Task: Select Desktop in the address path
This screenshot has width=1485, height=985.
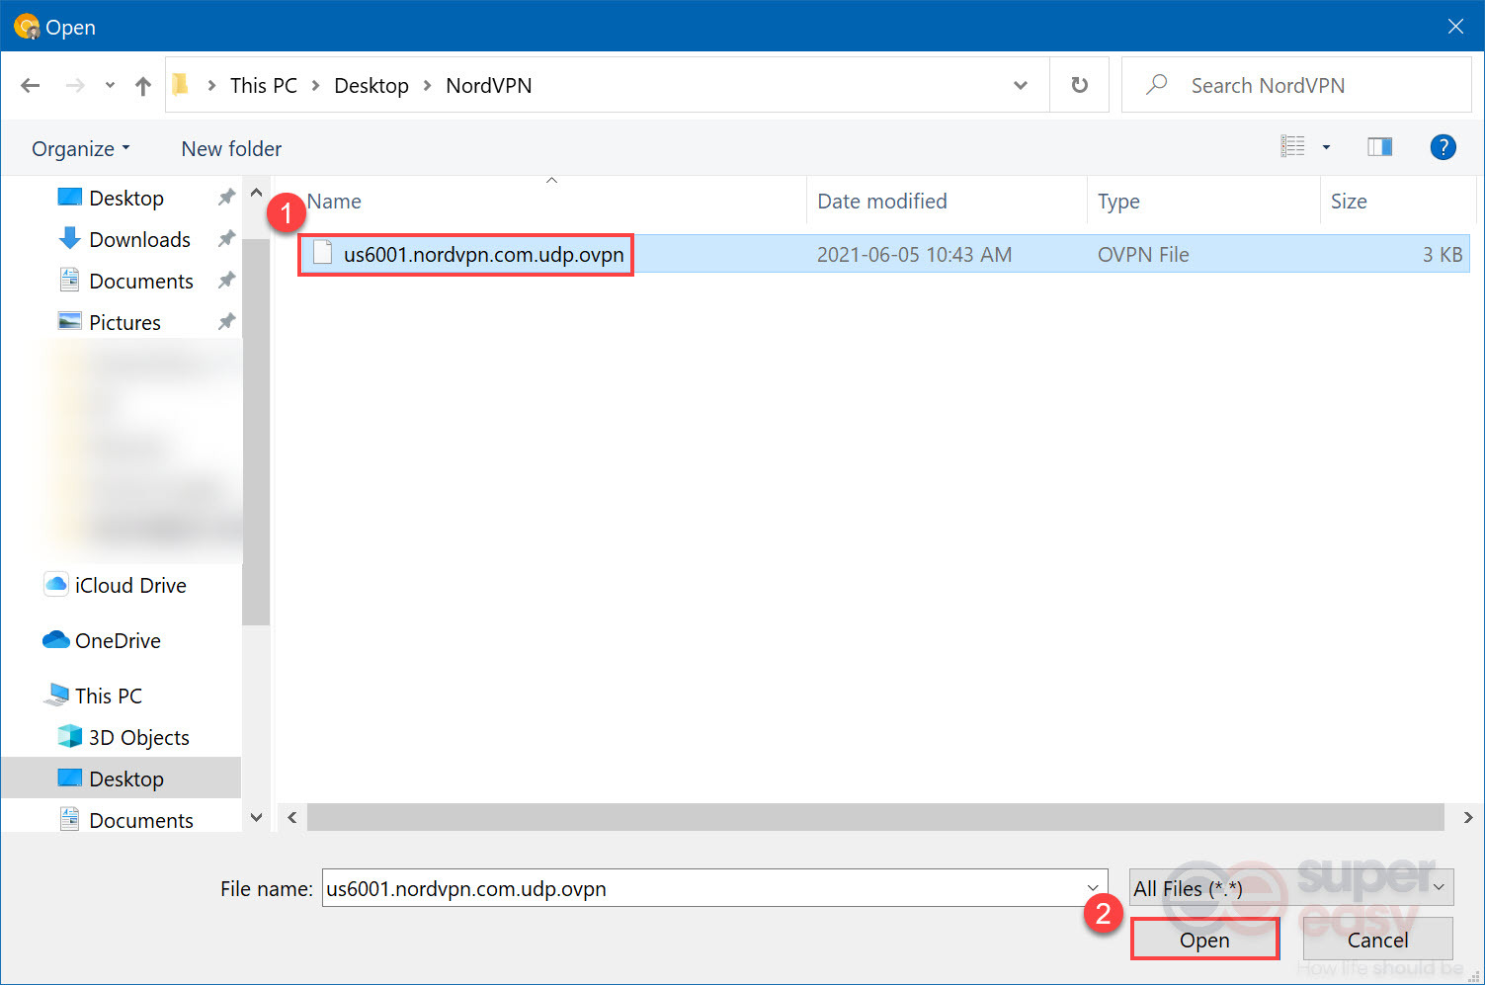Action: tap(371, 86)
